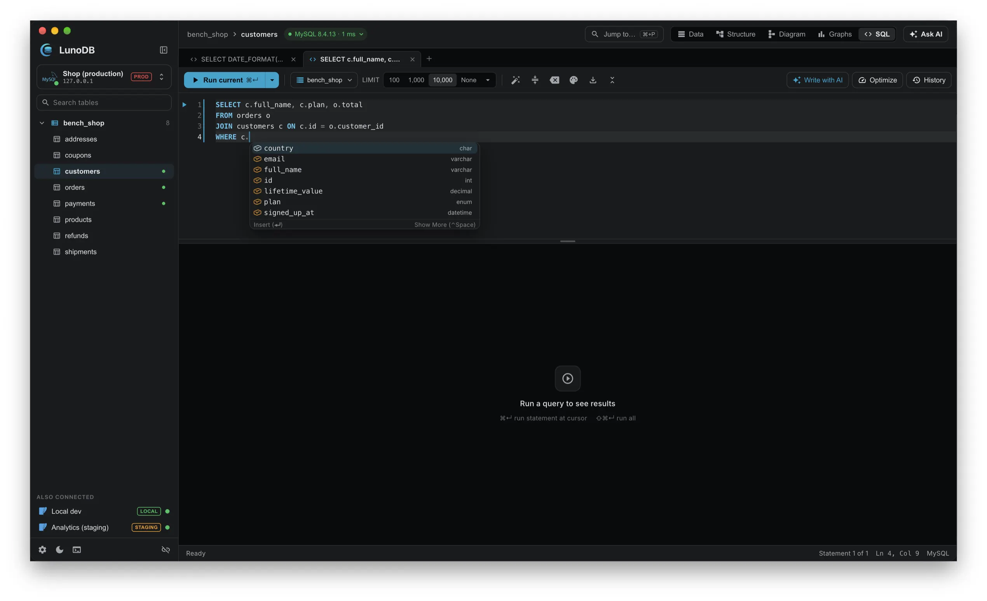Click the disconnect link icon
987x601 pixels.
pyautogui.click(x=166, y=550)
